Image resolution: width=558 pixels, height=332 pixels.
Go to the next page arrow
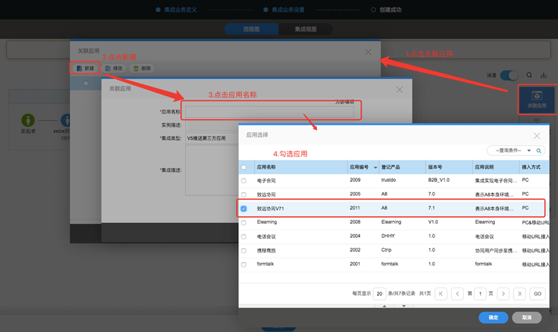tap(503, 294)
